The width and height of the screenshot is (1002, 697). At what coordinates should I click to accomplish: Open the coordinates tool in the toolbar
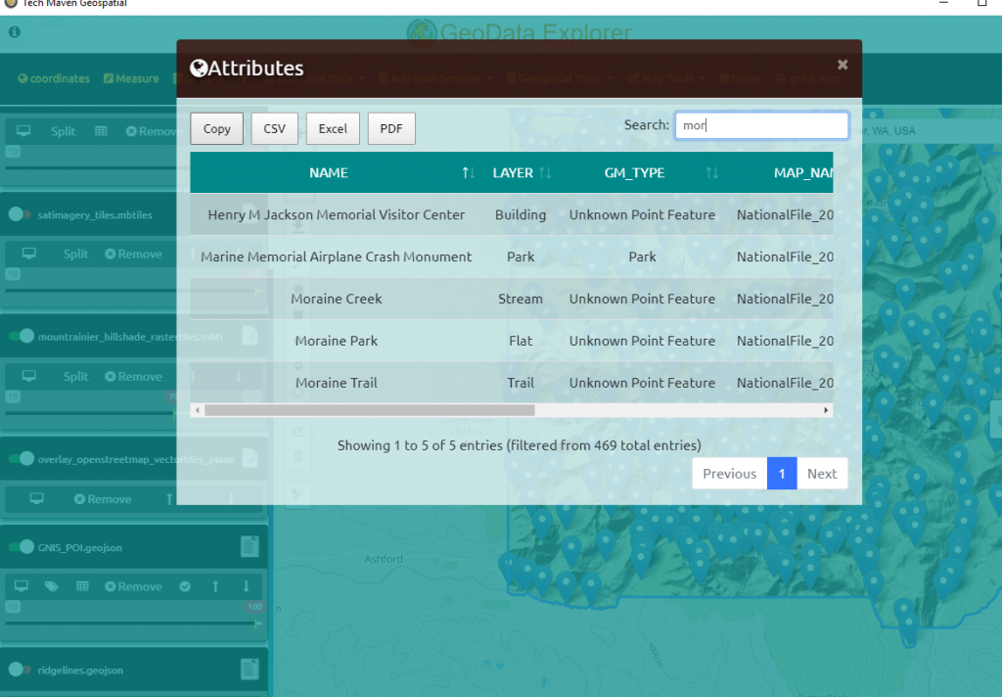point(54,78)
